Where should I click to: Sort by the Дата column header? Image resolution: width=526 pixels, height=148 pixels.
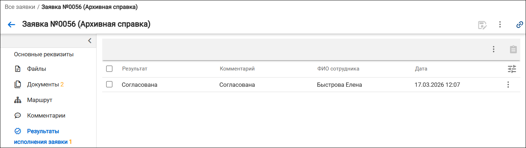(x=421, y=69)
